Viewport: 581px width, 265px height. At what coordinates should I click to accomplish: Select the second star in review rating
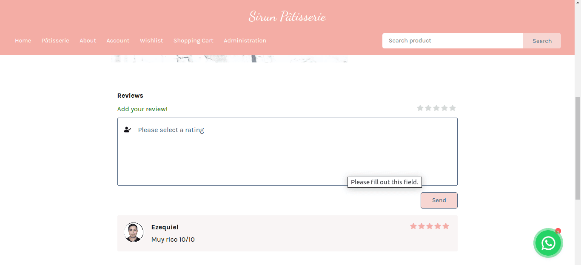point(428,108)
